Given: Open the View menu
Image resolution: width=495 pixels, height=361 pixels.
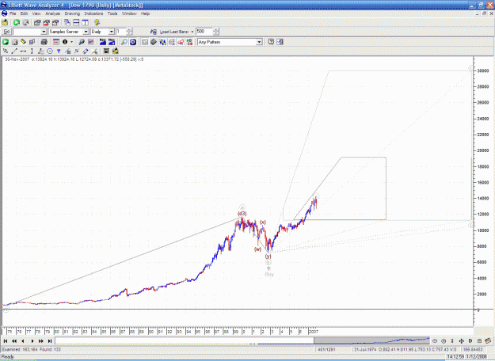Looking at the screenshot, I should tap(36, 13).
